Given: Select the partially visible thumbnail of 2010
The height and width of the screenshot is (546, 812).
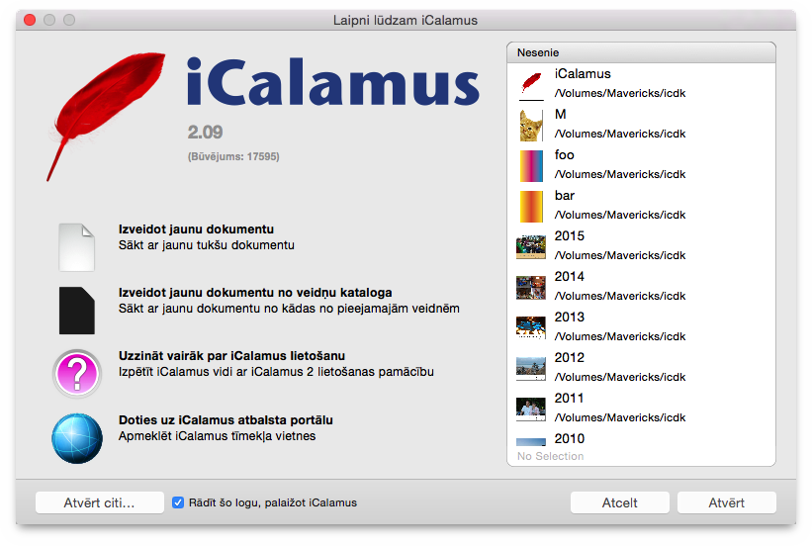Looking at the screenshot, I should (x=531, y=442).
